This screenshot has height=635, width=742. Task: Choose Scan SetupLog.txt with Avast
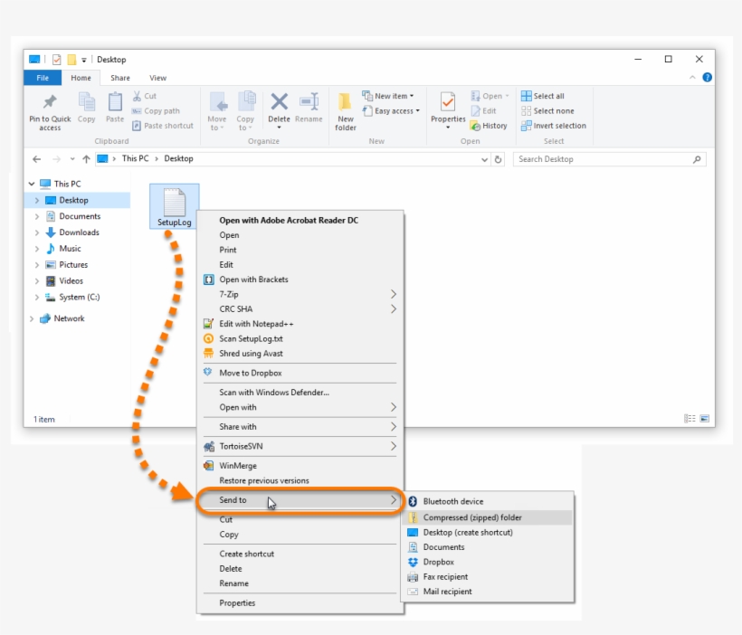(300, 338)
